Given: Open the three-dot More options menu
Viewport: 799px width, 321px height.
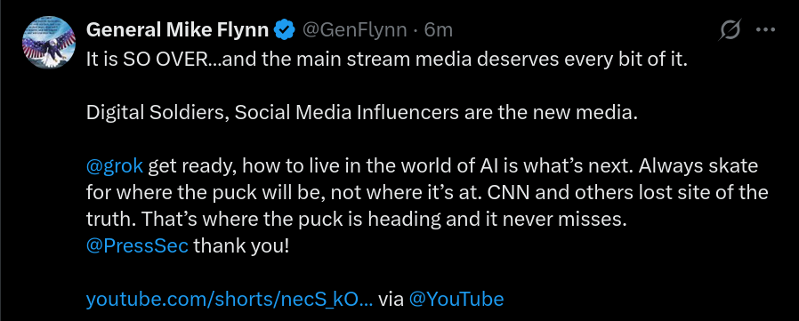Looking at the screenshot, I should pyautogui.click(x=765, y=30).
